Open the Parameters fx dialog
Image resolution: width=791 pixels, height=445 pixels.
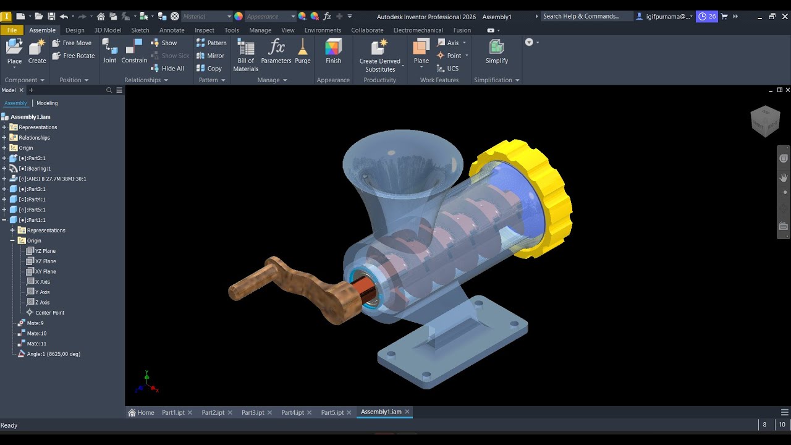[x=276, y=51]
